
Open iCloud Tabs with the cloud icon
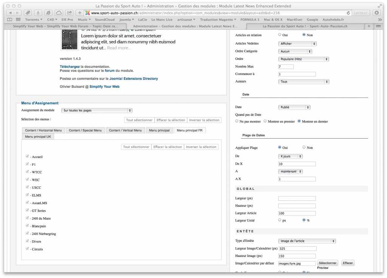click(x=59, y=13)
